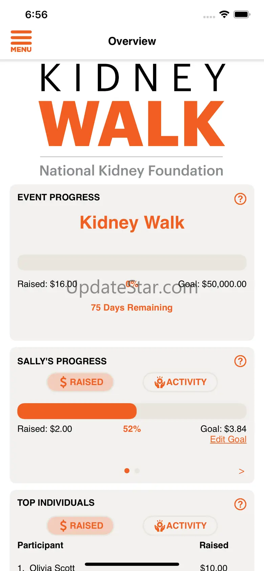The width and height of the screenshot is (264, 571).
Task: Tap Sally's orange fundraising progress bar
Action: (77, 411)
